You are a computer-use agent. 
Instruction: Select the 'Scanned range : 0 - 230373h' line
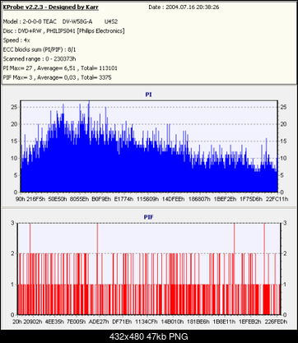point(40,59)
